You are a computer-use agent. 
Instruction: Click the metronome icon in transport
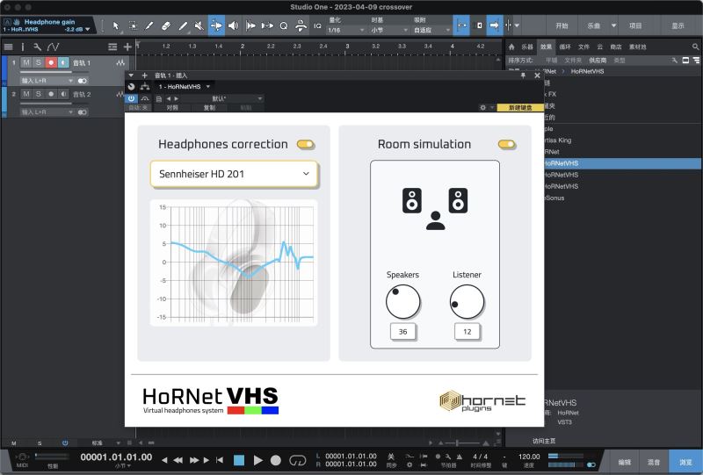click(x=459, y=457)
